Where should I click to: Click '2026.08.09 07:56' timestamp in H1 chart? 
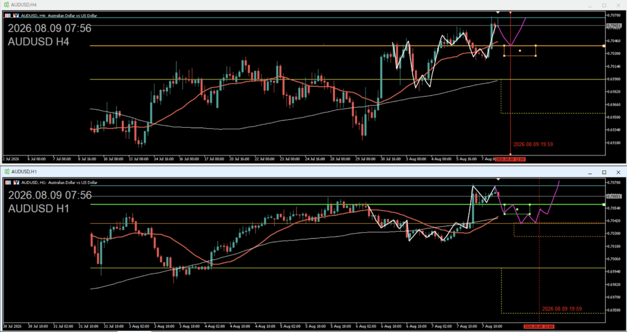50,196
